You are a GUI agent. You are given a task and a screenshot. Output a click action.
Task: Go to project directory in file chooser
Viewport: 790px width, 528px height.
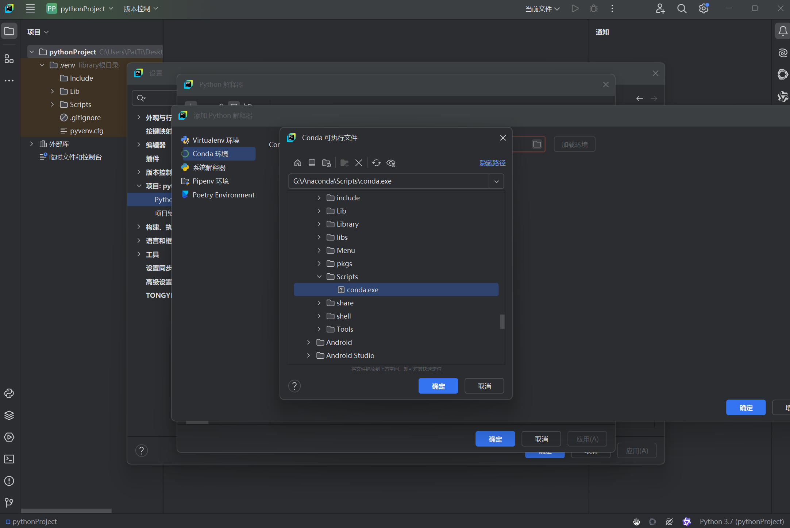pos(326,163)
